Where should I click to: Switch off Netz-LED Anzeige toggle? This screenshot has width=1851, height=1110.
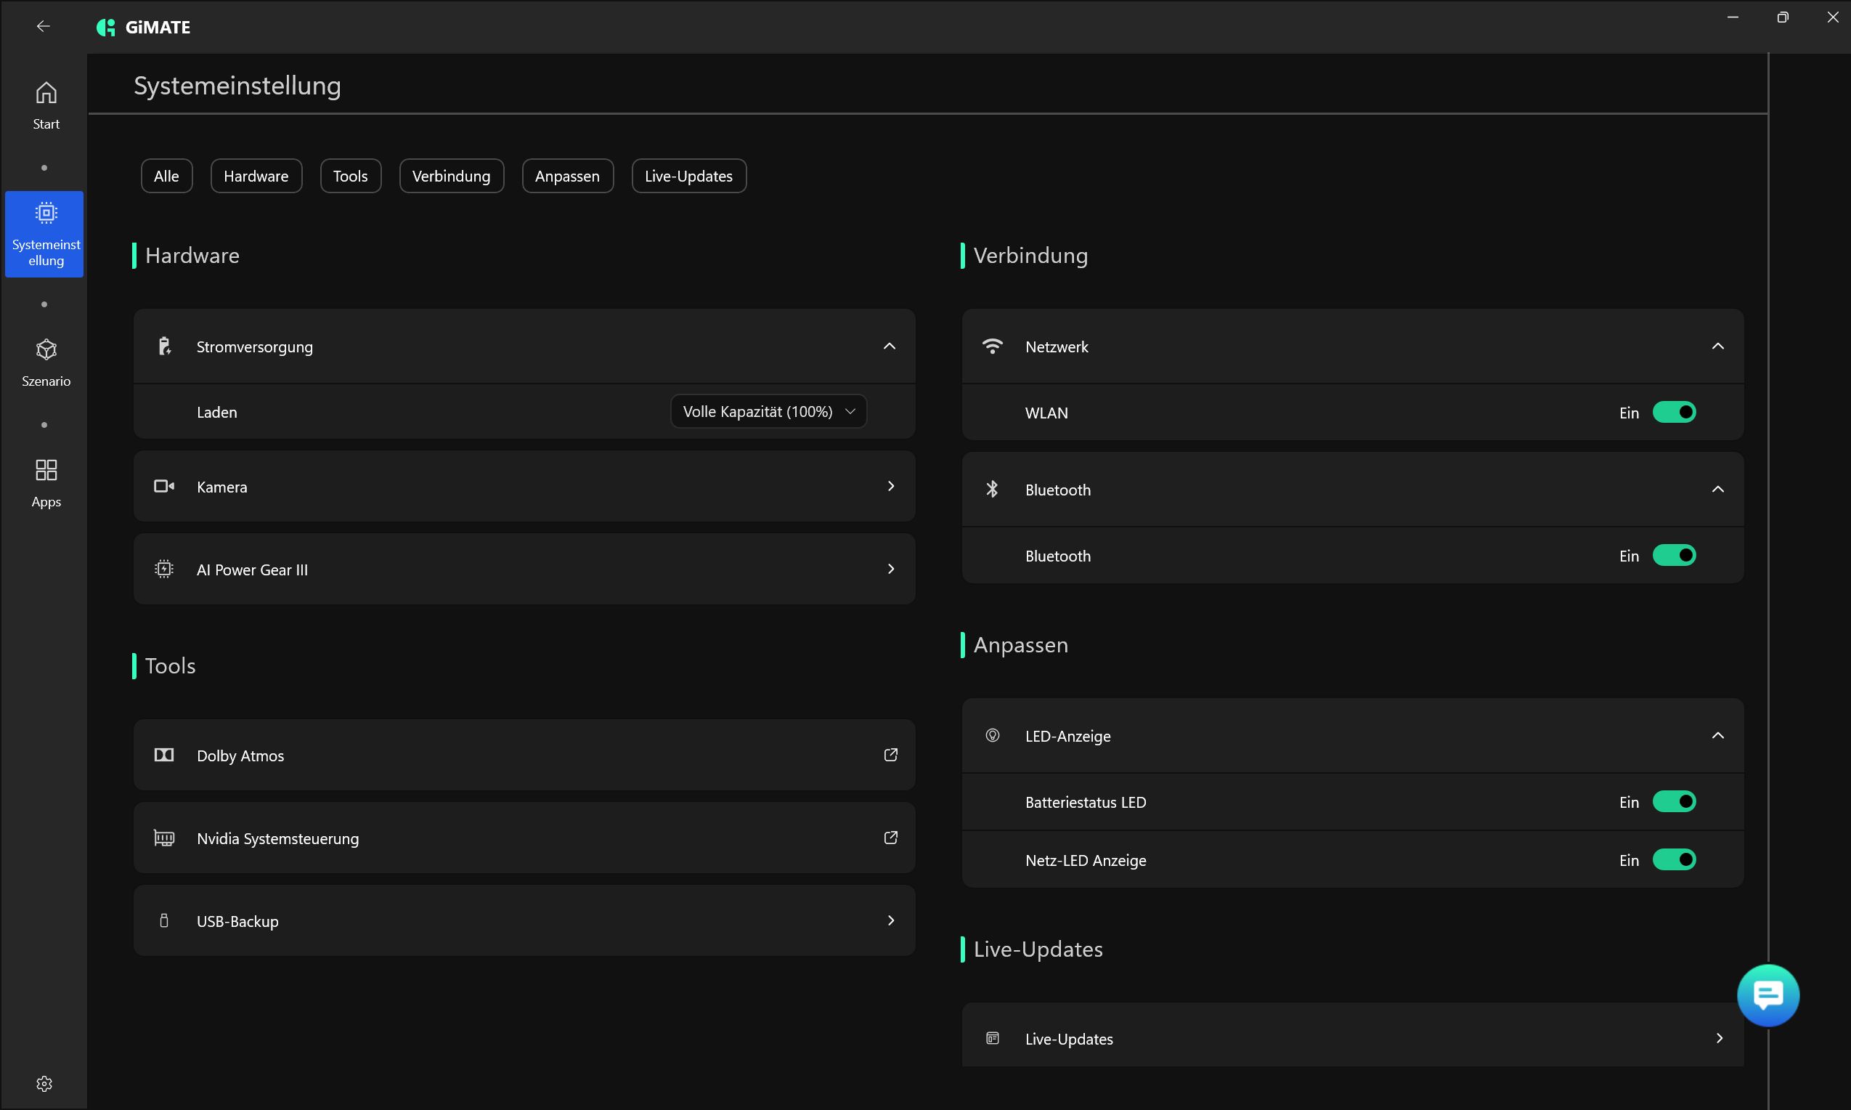(1674, 860)
